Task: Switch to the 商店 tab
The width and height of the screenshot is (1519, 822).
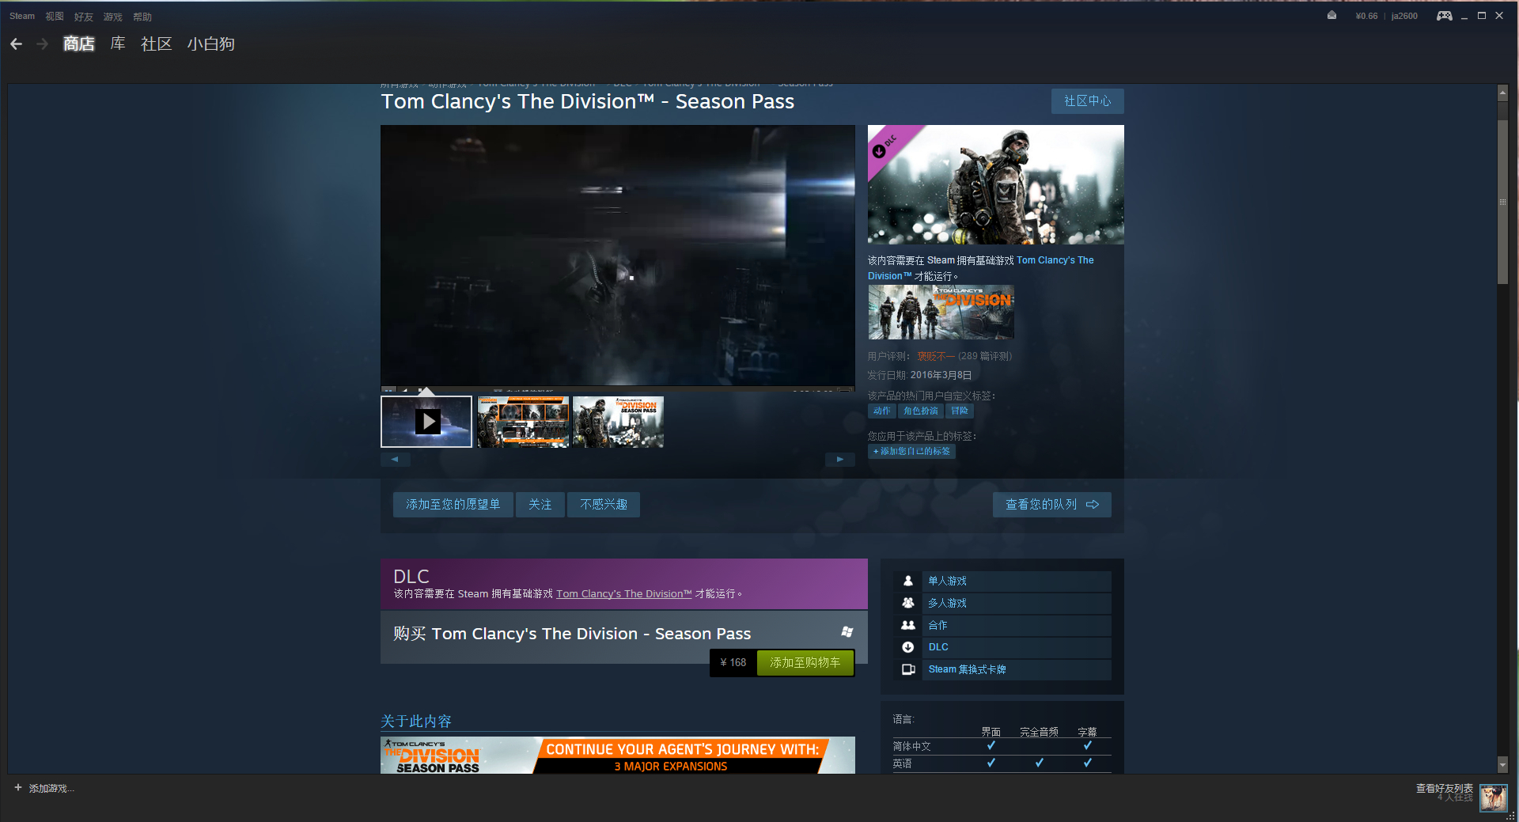Action: [79, 44]
